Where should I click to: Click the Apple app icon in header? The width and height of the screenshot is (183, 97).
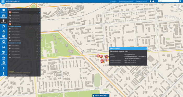tap(153, 1)
